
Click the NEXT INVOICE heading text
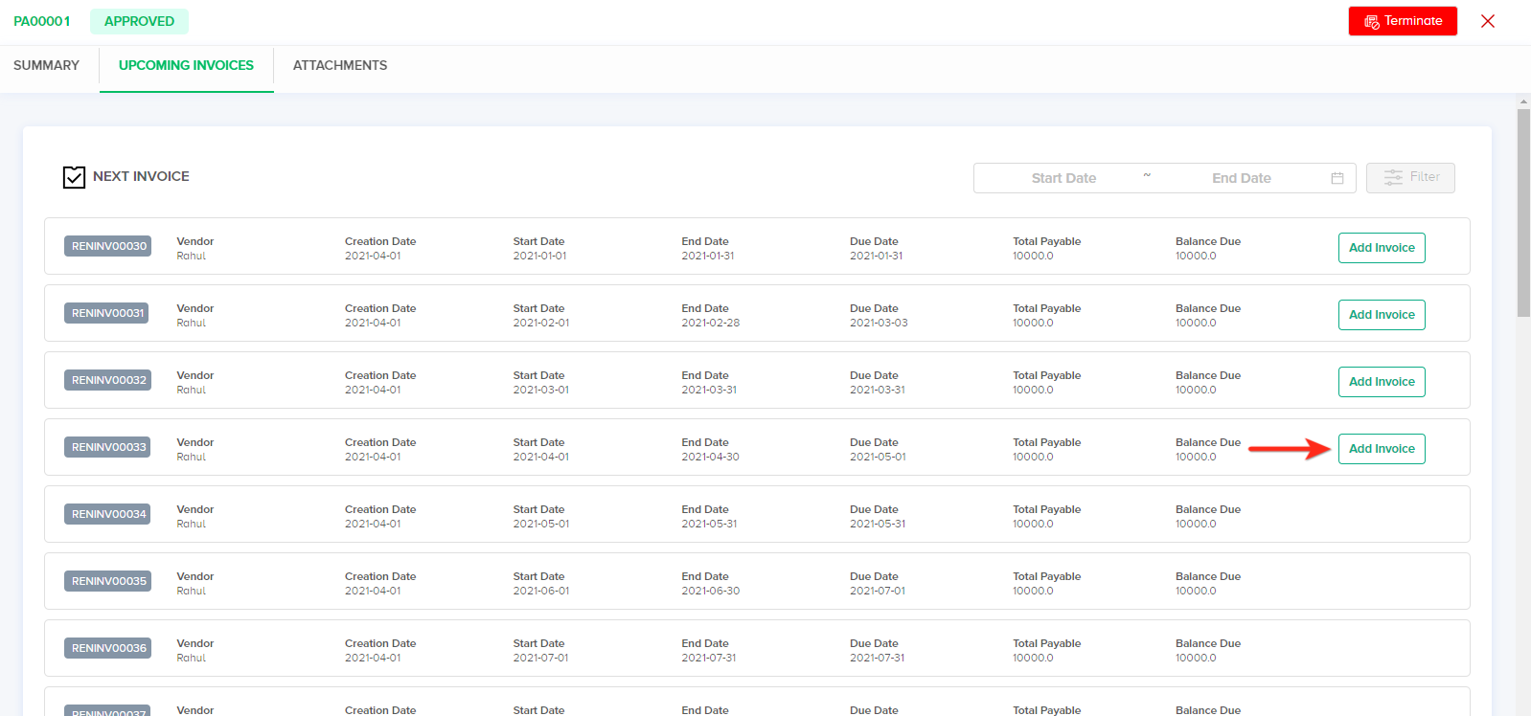pyautogui.click(x=141, y=176)
